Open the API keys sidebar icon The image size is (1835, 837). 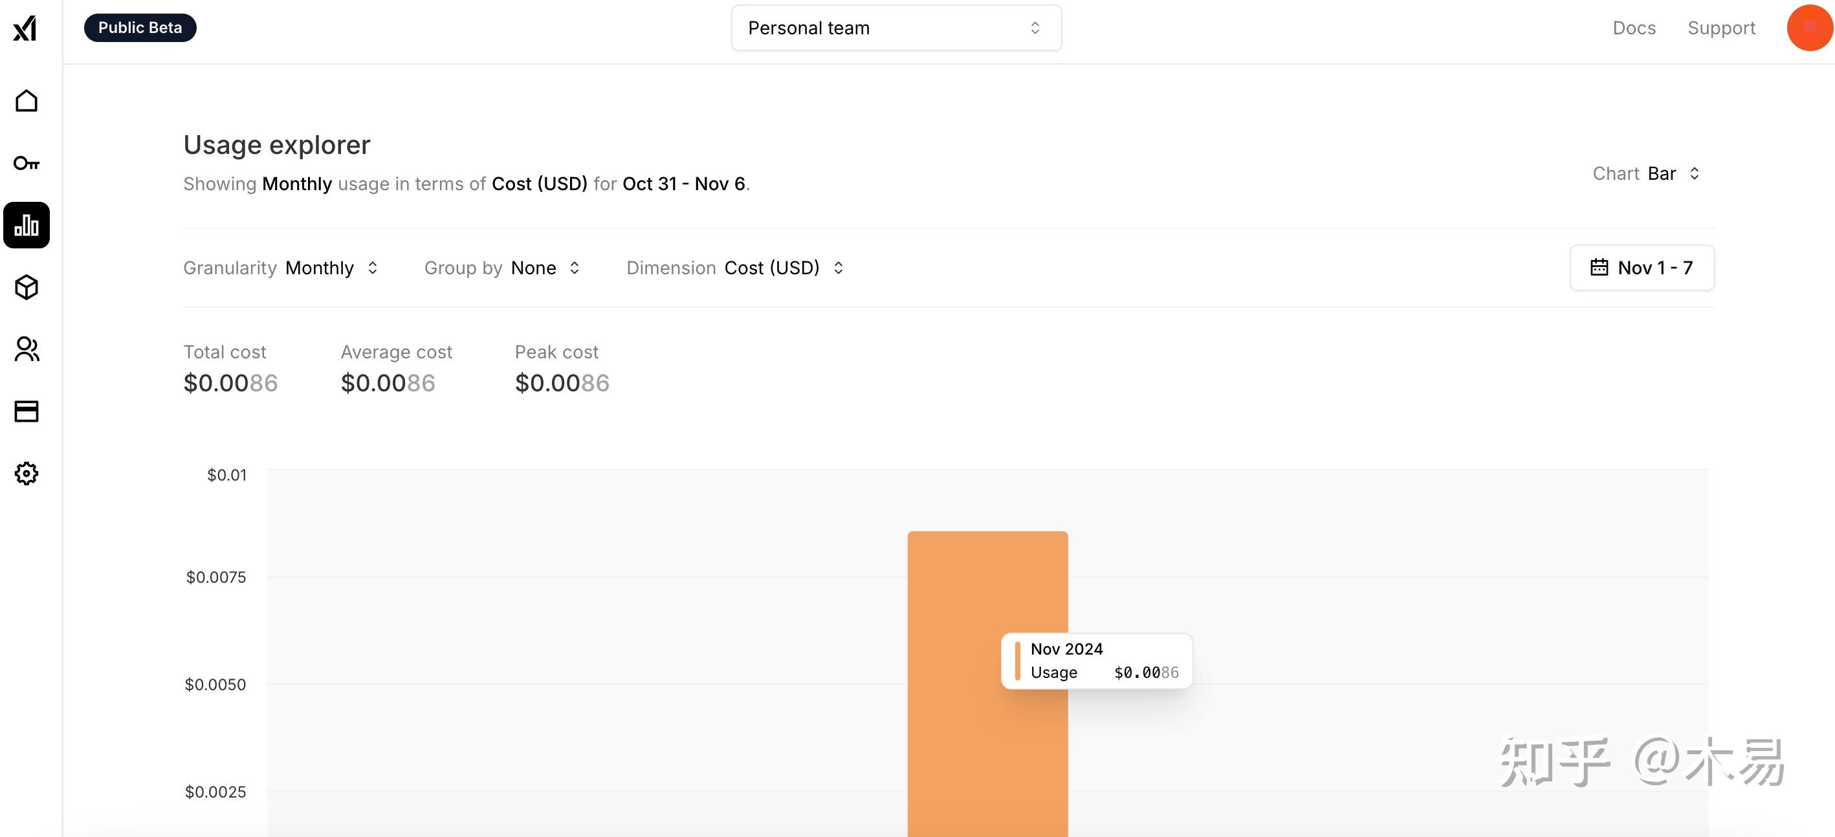(x=27, y=163)
